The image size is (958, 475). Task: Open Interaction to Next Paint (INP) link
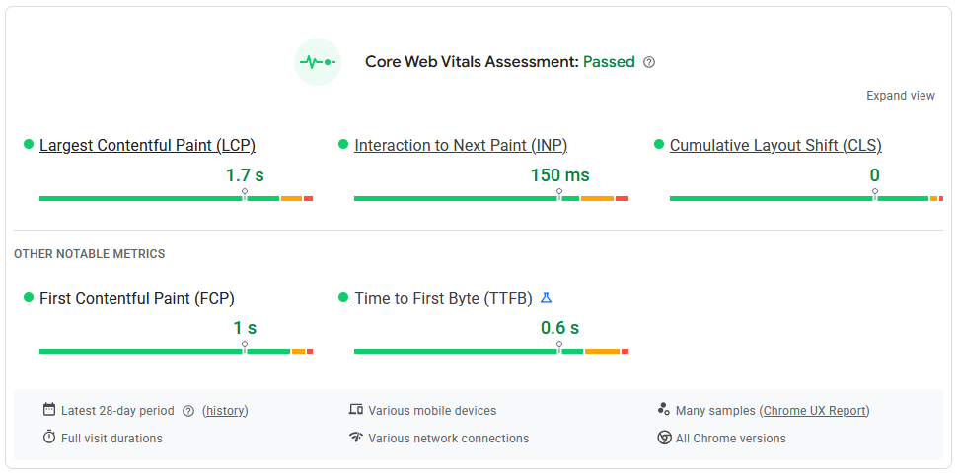(461, 146)
